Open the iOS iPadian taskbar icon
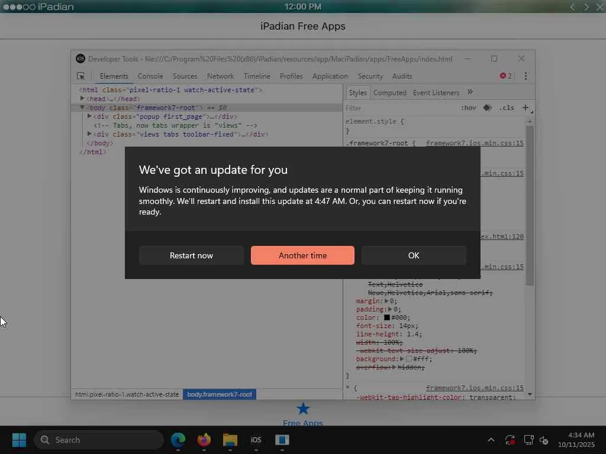The height and width of the screenshot is (454, 606). [256, 440]
